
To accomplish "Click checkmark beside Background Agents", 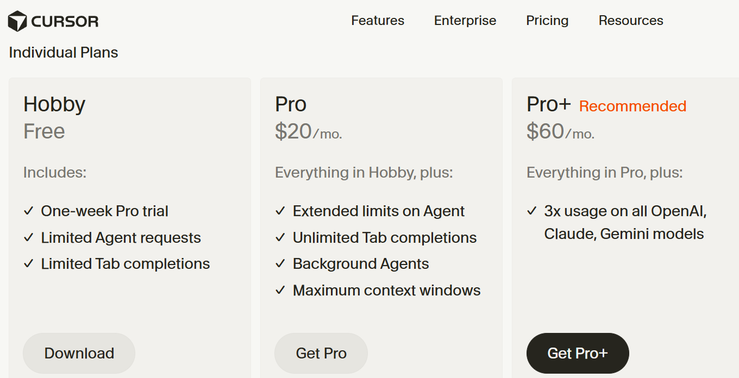I will pyautogui.click(x=280, y=264).
